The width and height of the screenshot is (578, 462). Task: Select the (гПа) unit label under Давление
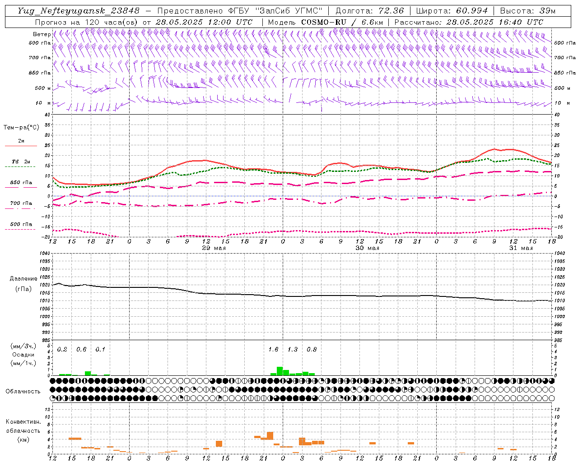click(x=23, y=289)
